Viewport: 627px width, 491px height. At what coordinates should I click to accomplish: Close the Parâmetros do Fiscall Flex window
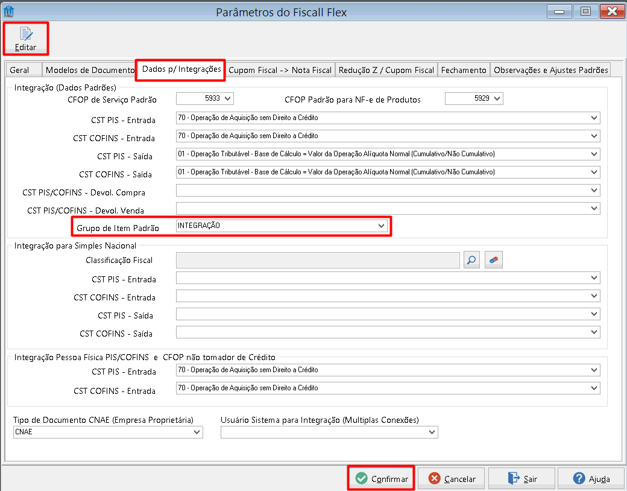pyautogui.click(x=612, y=11)
